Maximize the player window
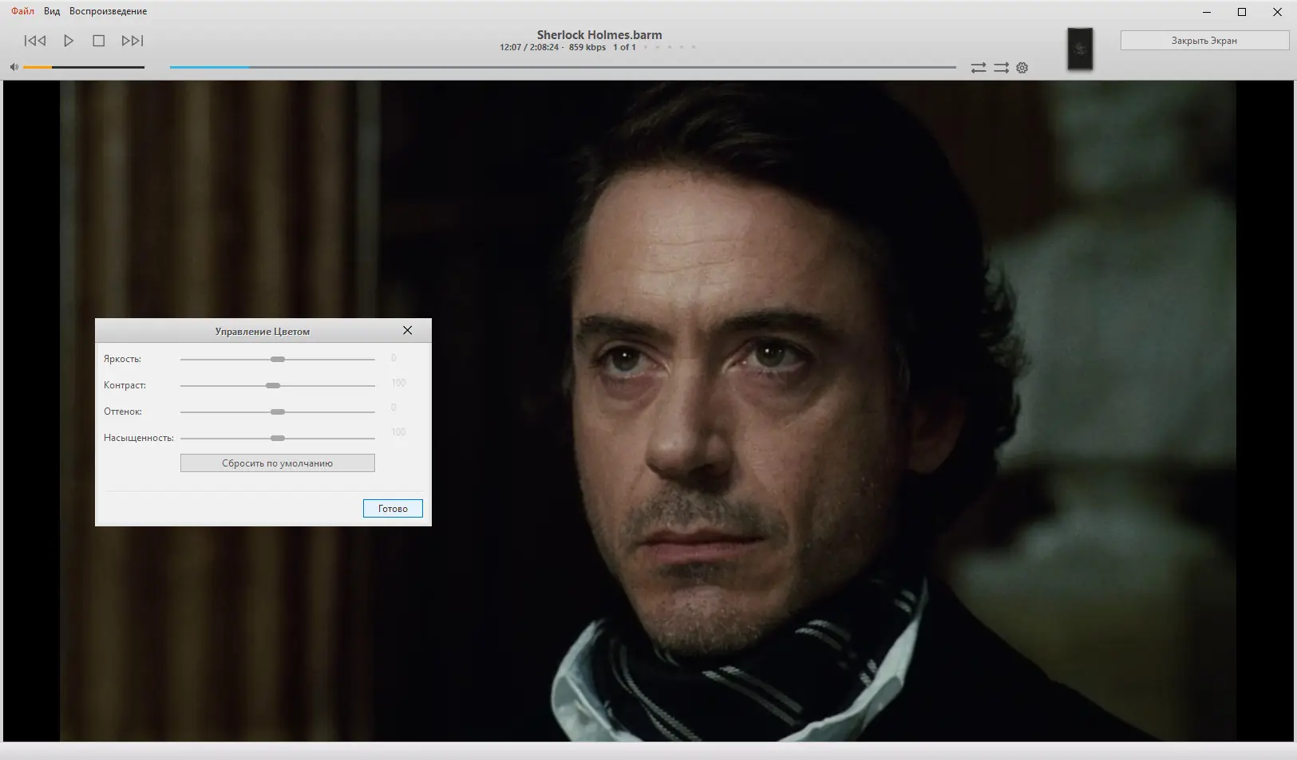Image resolution: width=1297 pixels, height=760 pixels. pyautogui.click(x=1242, y=12)
